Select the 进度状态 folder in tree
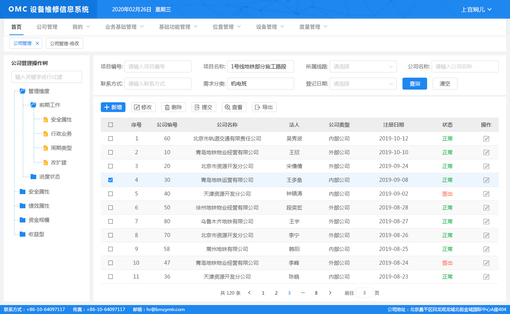The image size is (510, 314). (x=45, y=177)
